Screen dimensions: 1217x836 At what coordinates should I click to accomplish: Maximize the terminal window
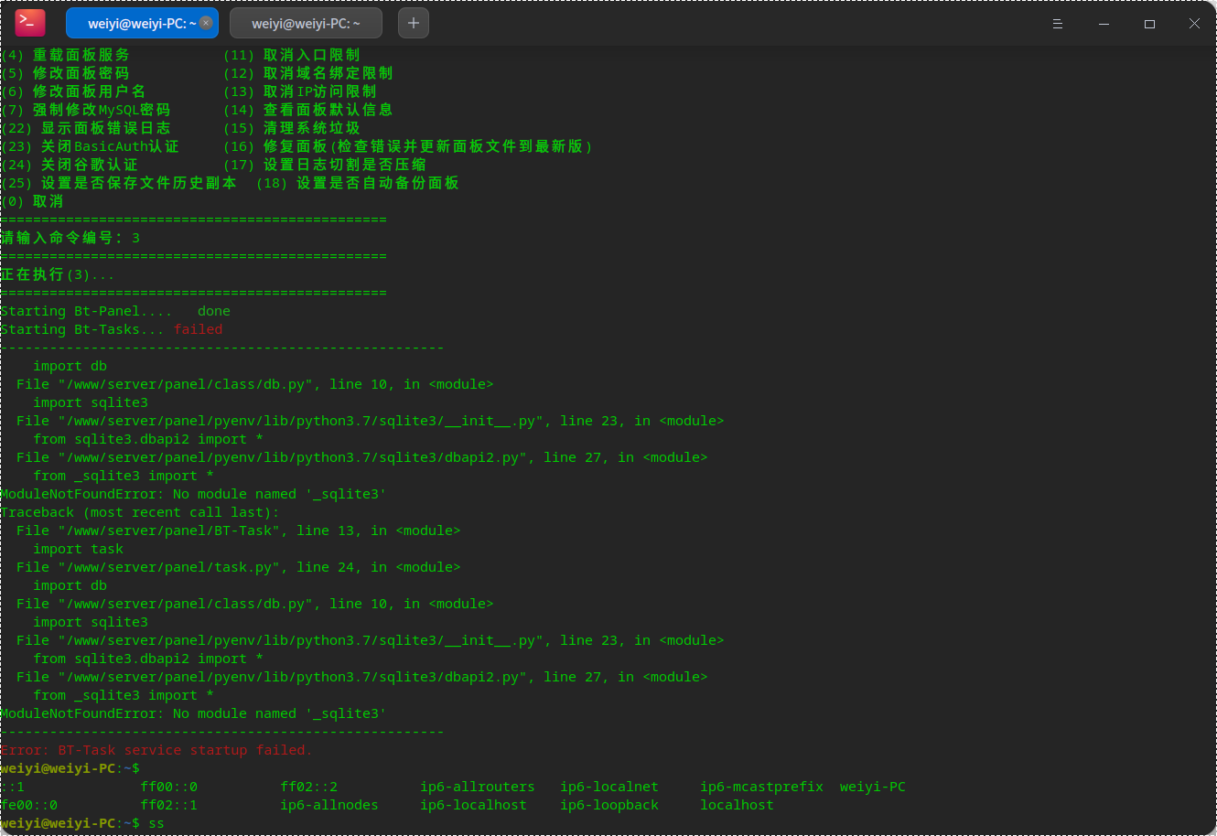(1149, 24)
